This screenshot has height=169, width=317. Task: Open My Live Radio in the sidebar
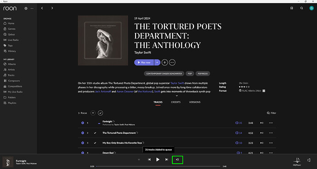tap(13, 92)
